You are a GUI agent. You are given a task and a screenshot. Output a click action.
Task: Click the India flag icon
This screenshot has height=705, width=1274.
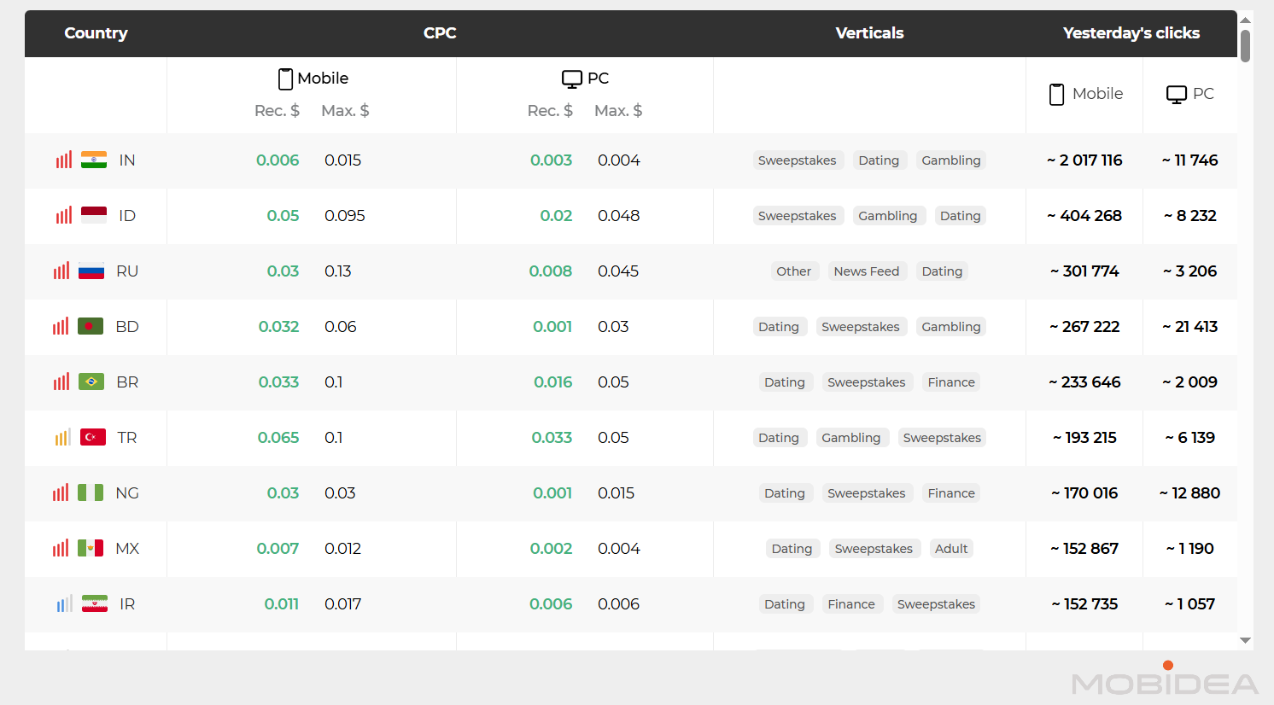tap(94, 160)
